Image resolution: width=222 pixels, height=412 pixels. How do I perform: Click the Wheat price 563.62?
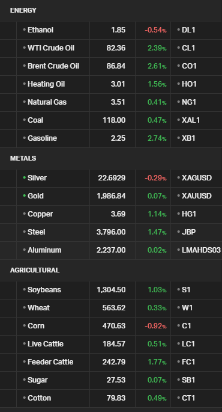coord(114,308)
